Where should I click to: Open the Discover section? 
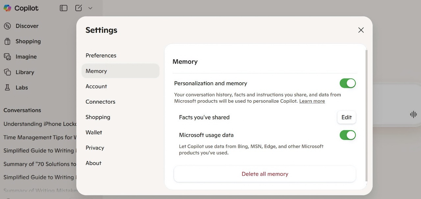27,26
